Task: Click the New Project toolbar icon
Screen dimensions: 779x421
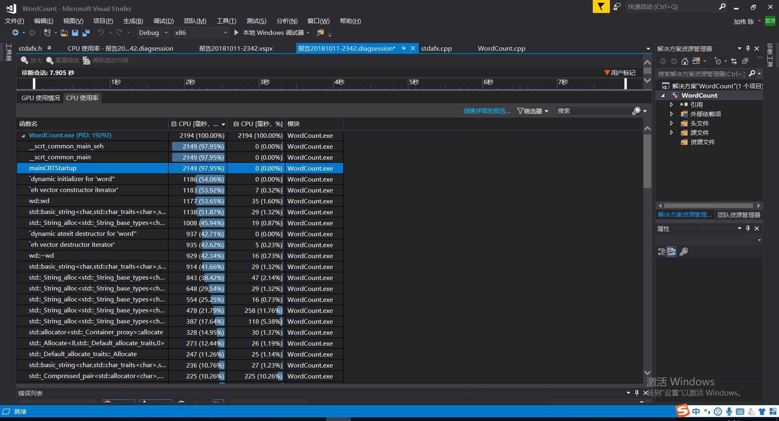Action: coord(47,33)
